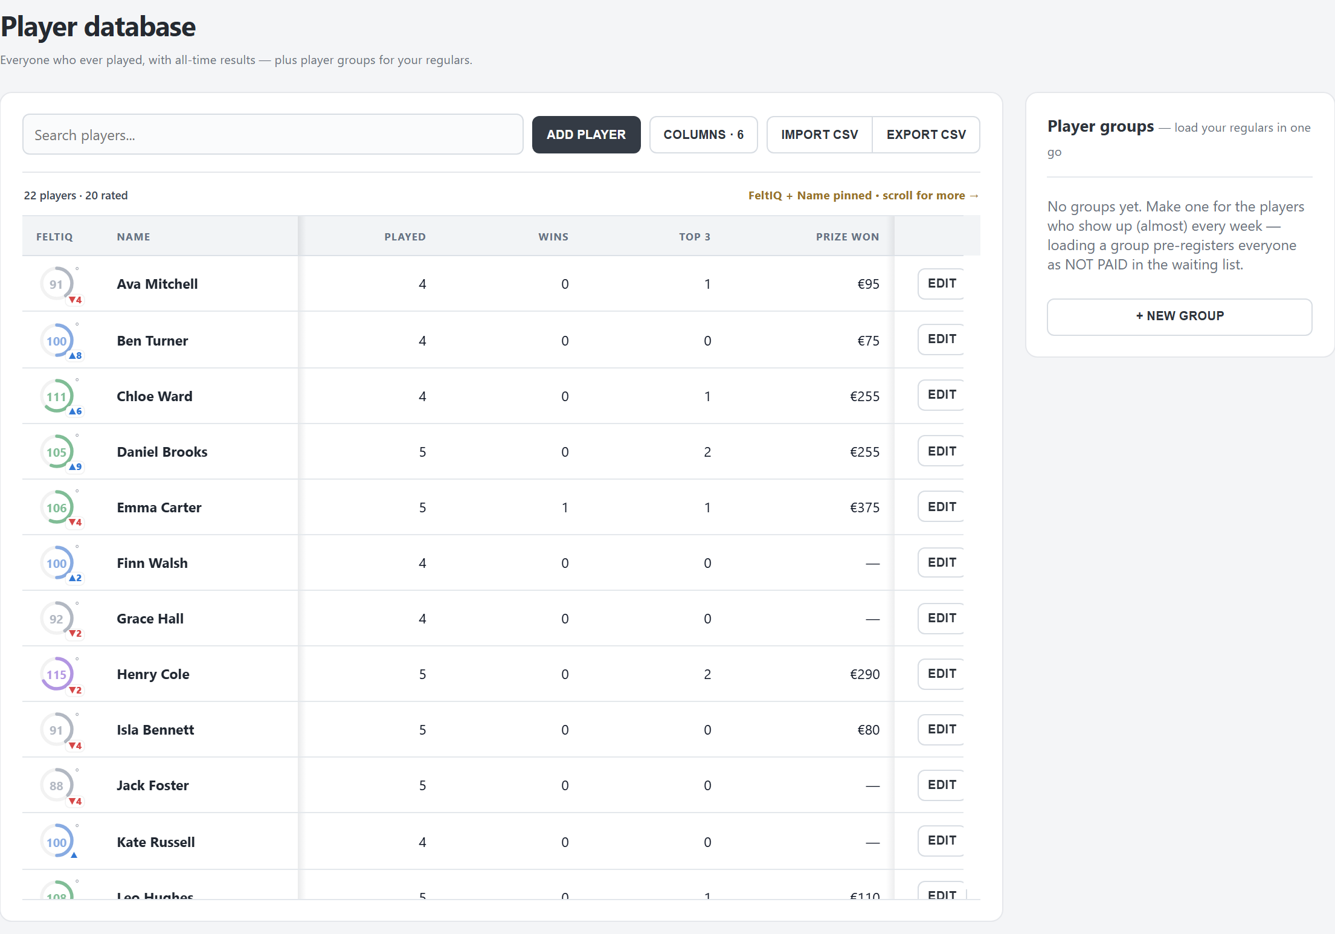The image size is (1335, 934).
Task: Sort by the PLAYED column header
Action: tap(405, 237)
